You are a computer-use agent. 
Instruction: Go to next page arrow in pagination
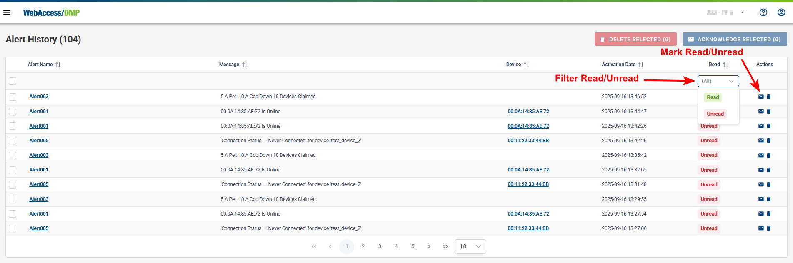(x=429, y=246)
